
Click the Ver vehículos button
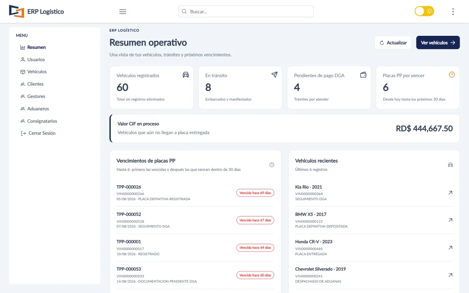point(438,43)
